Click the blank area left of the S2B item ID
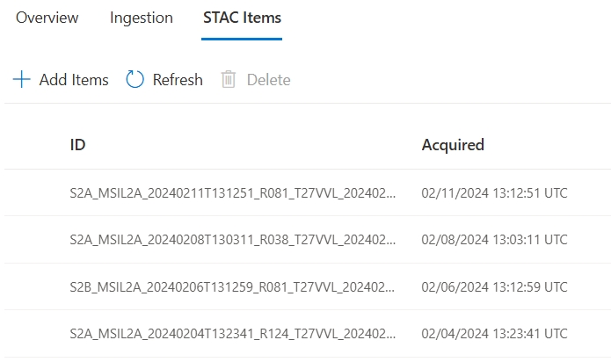The image size is (611, 362). click(x=35, y=286)
